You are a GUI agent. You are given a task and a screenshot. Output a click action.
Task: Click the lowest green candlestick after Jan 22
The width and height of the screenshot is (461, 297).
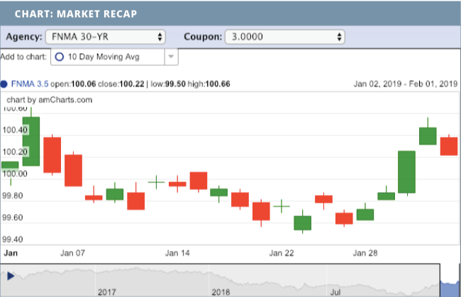[x=303, y=223]
